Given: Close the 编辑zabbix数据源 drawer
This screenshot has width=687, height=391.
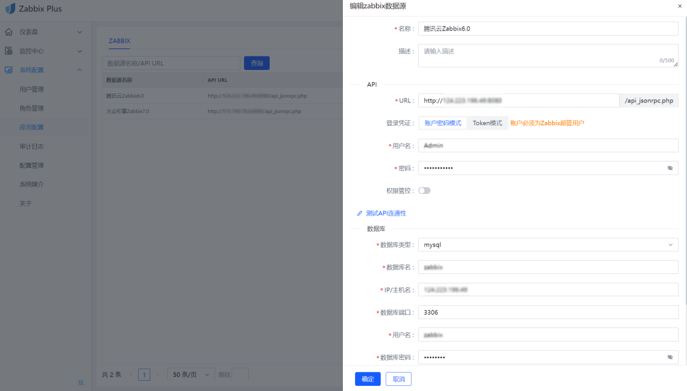Looking at the screenshot, I should click(679, 6).
